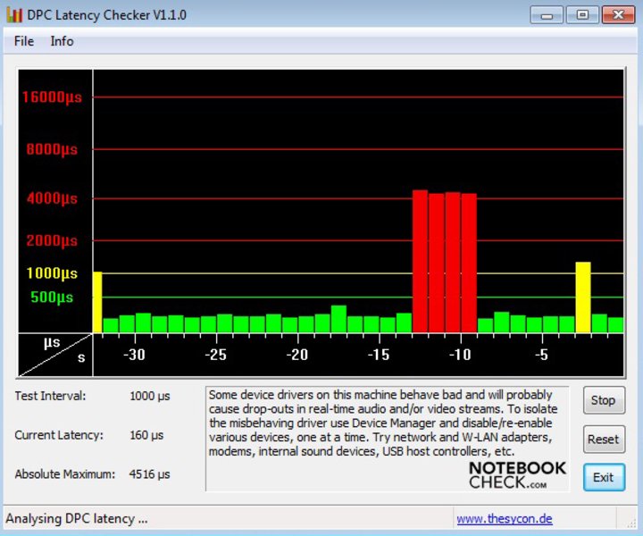Click the Absolute Maximum label
The height and width of the screenshot is (536, 643).
pyautogui.click(x=65, y=474)
